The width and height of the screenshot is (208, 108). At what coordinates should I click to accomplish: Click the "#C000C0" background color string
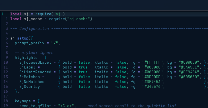(x=189, y=63)
